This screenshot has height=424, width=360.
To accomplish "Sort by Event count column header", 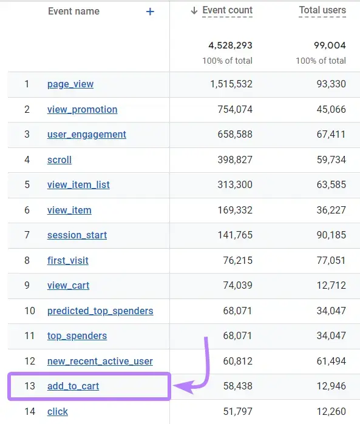I will pos(228,10).
